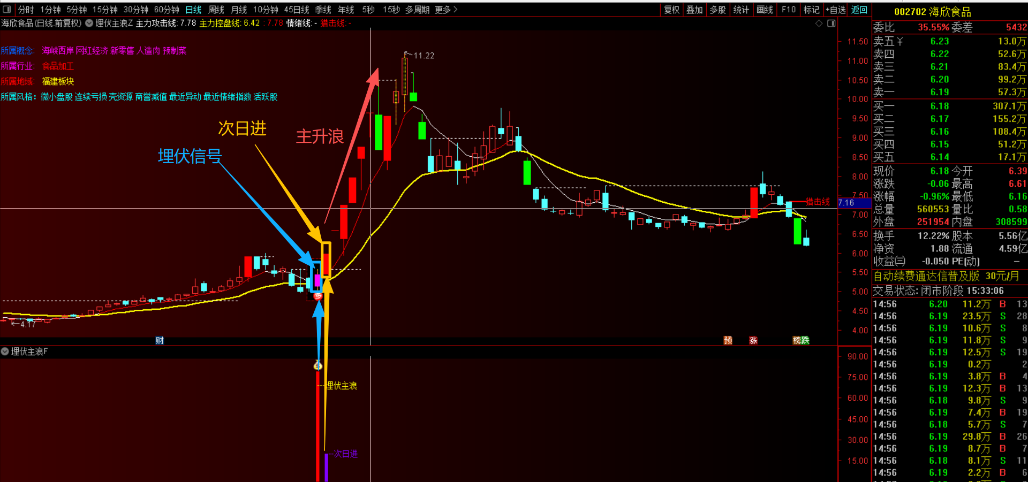This screenshot has width=1028, height=482.
Task: Open the 复权 adjustment menu
Action: click(x=672, y=10)
